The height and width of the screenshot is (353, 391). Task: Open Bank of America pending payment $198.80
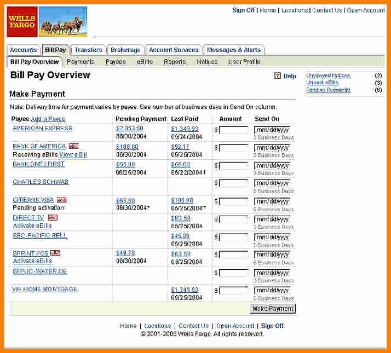127,147
